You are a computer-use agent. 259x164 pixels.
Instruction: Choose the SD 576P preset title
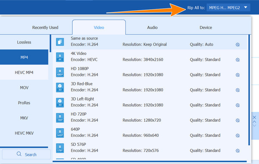(x=79, y=145)
